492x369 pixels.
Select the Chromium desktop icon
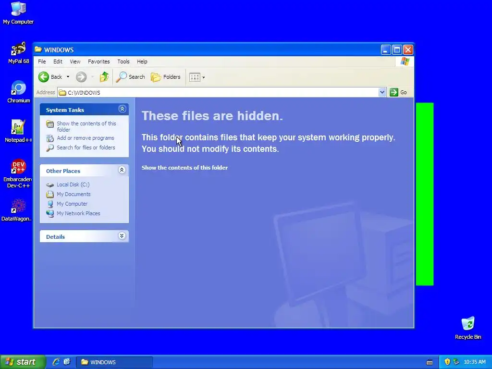point(19,92)
